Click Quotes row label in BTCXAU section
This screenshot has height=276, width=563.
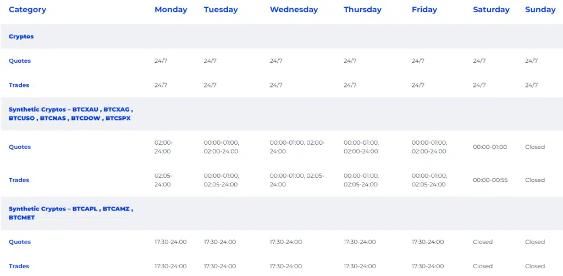click(20, 147)
